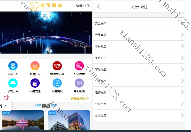Click chevron on 邀请好友 row
This screenshot has height=132, width=191.
[182, 92]
